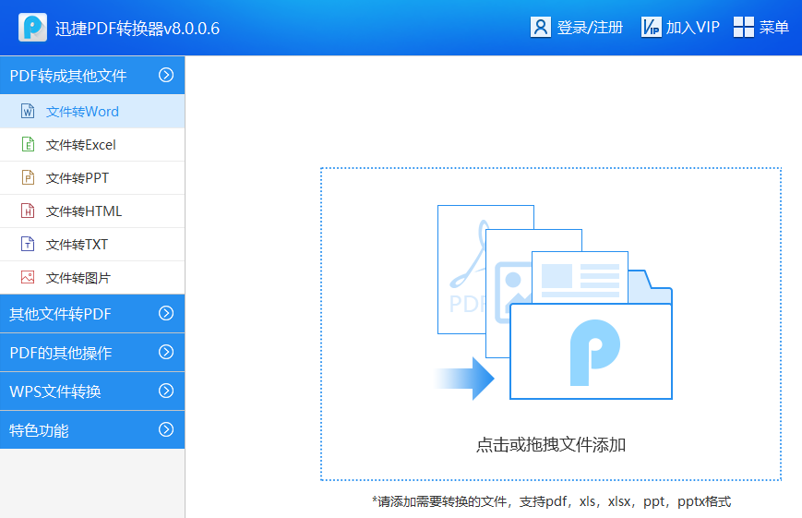Open the 特色功能 category
The image size is (802, 518).
pyautogui.click(x=92, y=430)
